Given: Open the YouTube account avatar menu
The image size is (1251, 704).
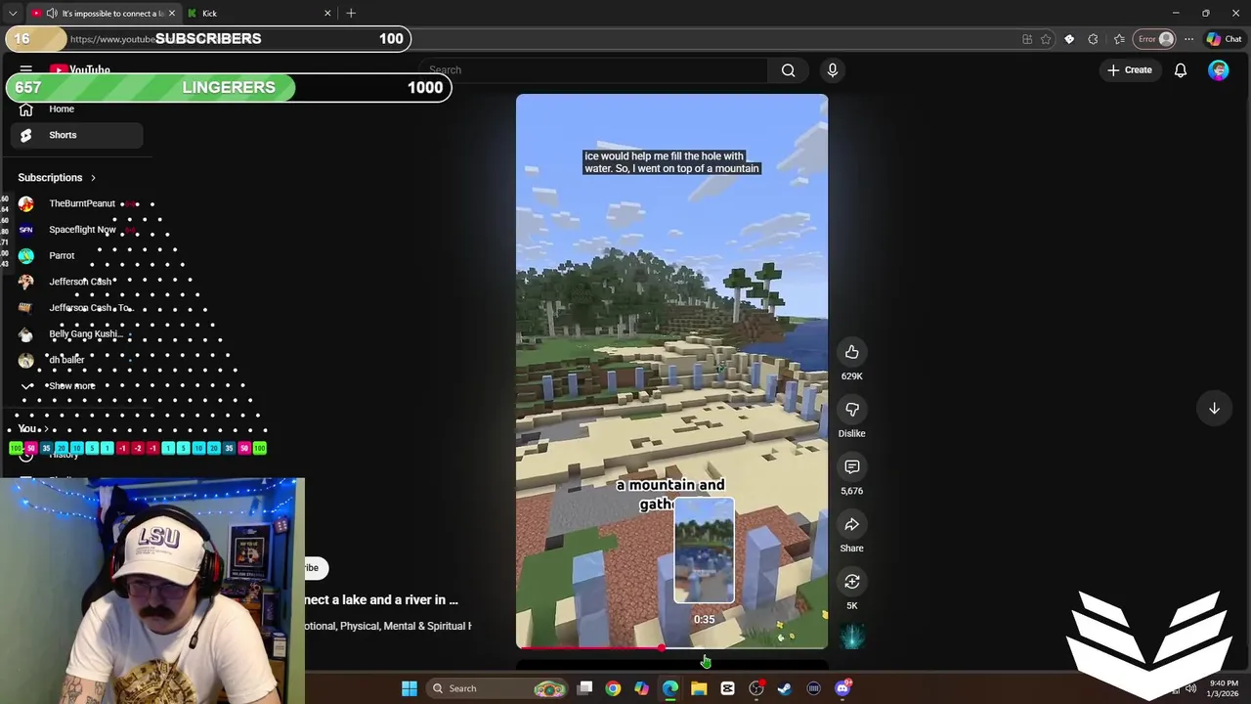Looking at the screenshot, I should (1218, 70).
